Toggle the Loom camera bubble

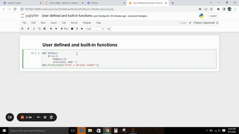coord(10,117)
